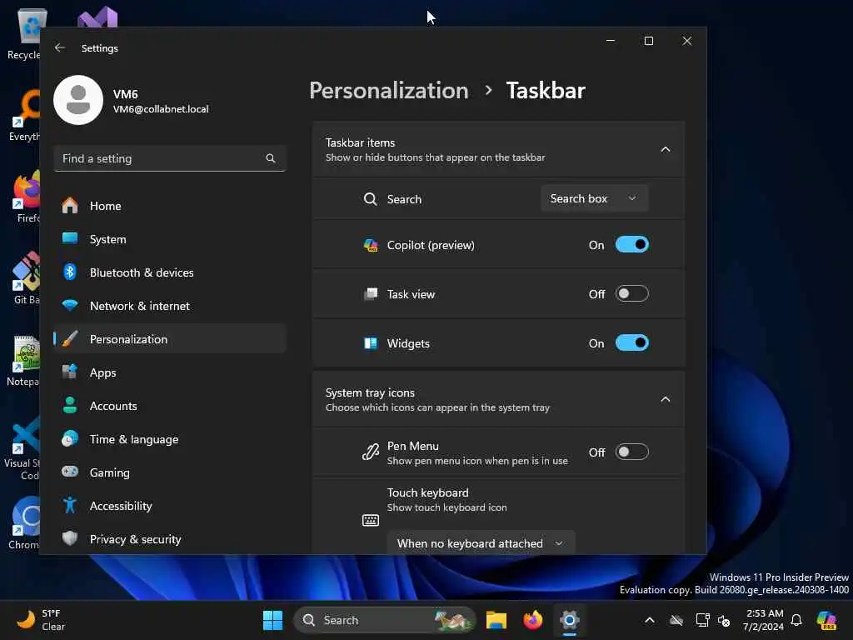Click the Widgets row icon
Screen dimensions: 853x640
(x=371, y=343)
